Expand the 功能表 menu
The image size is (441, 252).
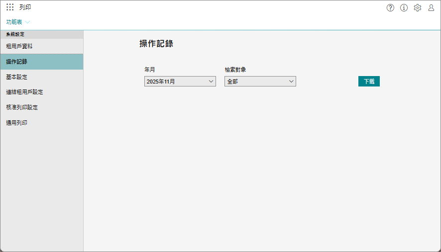[x=14, y=22]
